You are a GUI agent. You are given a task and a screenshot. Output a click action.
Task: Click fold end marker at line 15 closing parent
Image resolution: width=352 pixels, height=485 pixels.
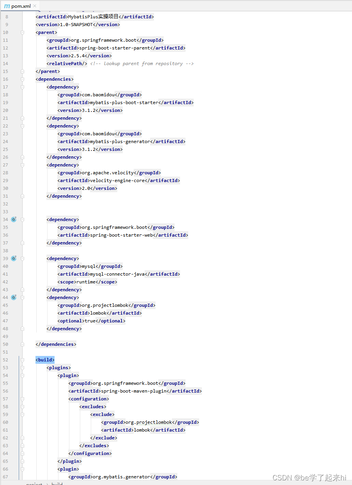[x=23, y=71]
